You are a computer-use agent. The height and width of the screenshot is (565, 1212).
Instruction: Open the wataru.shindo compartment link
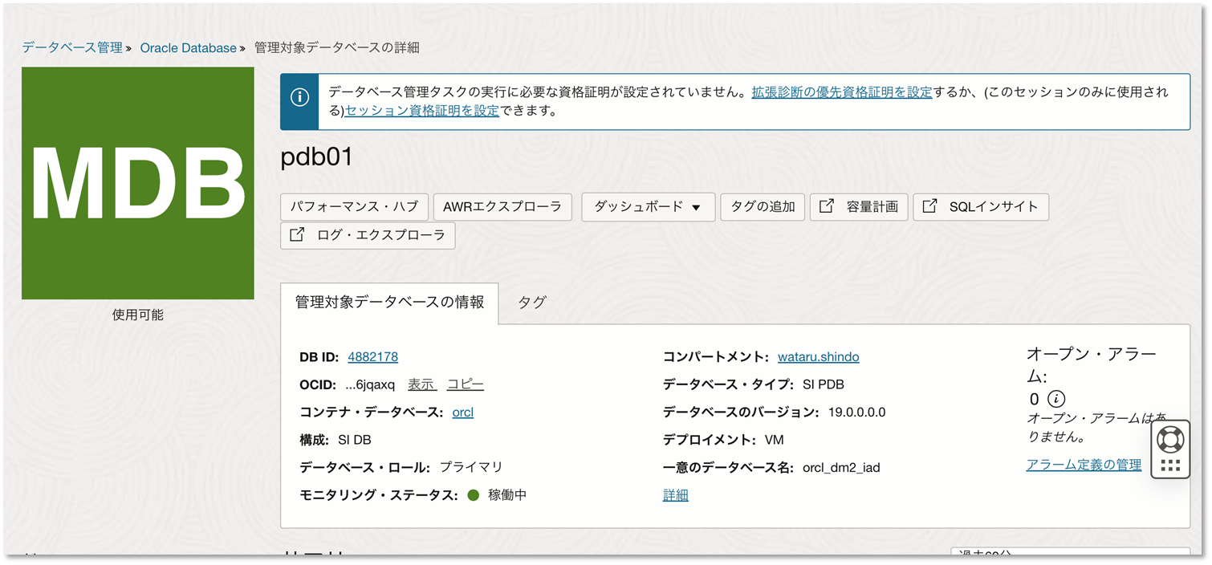pyautogui.click(x=818, y=356)
